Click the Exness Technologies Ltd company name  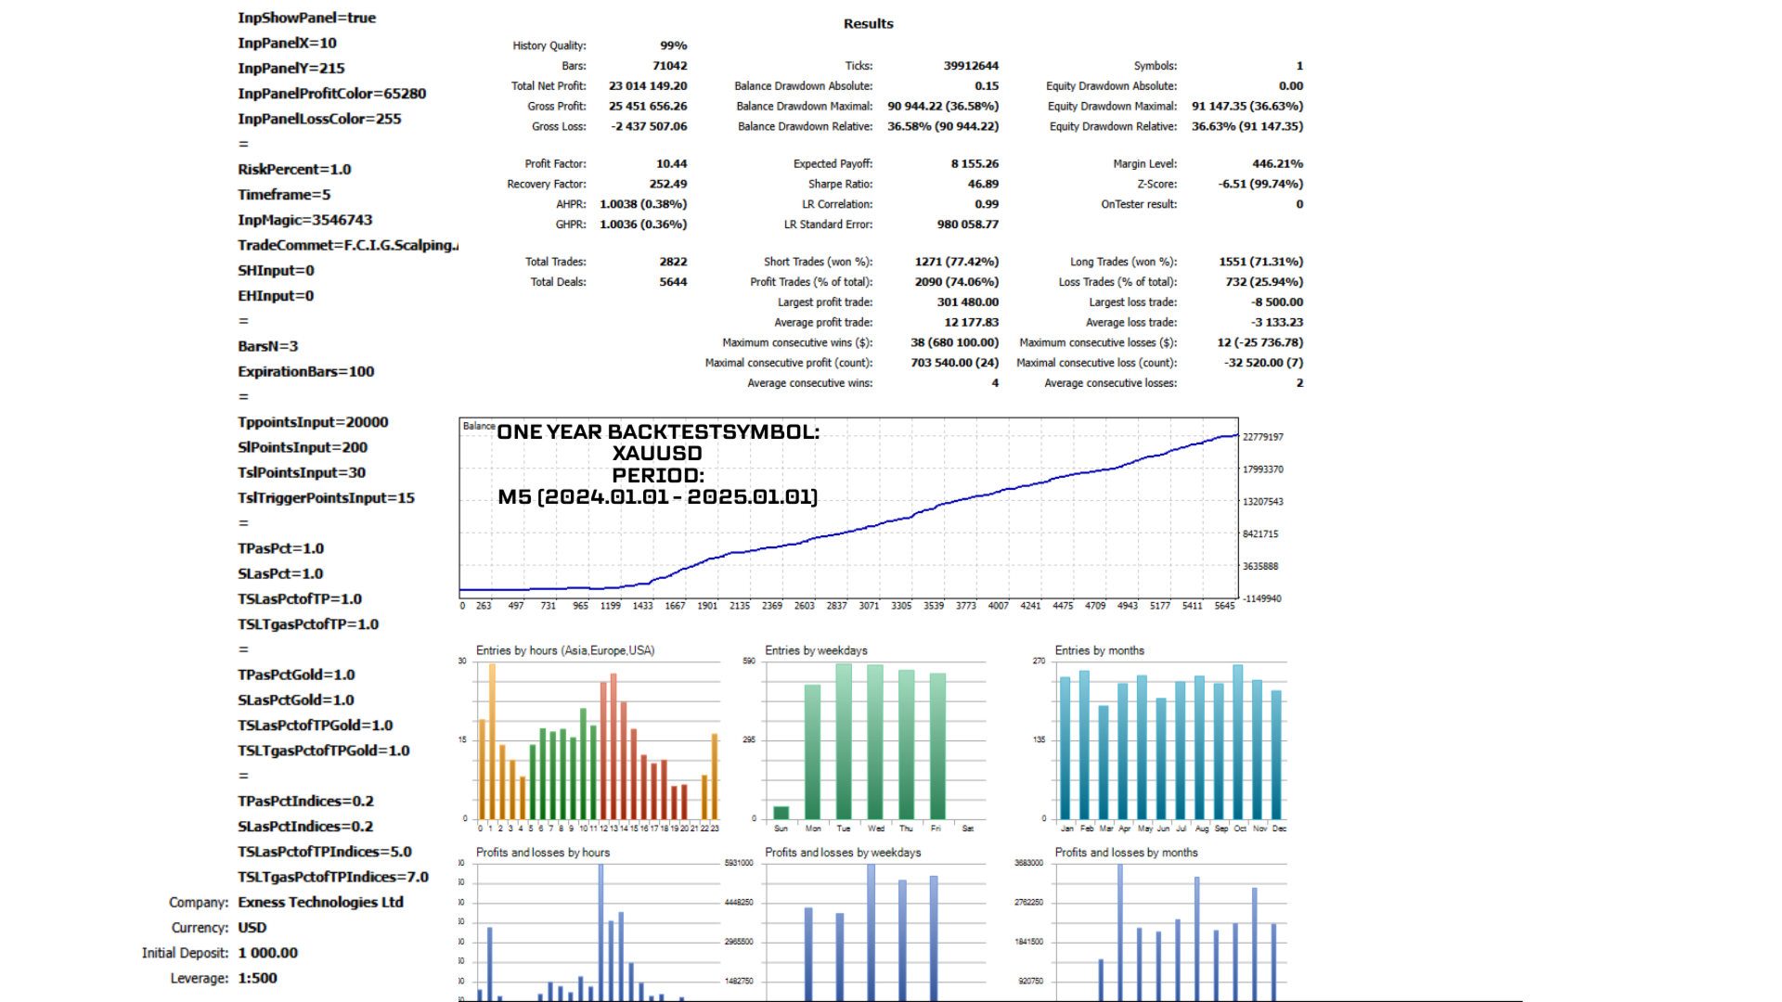coord(320,902)
